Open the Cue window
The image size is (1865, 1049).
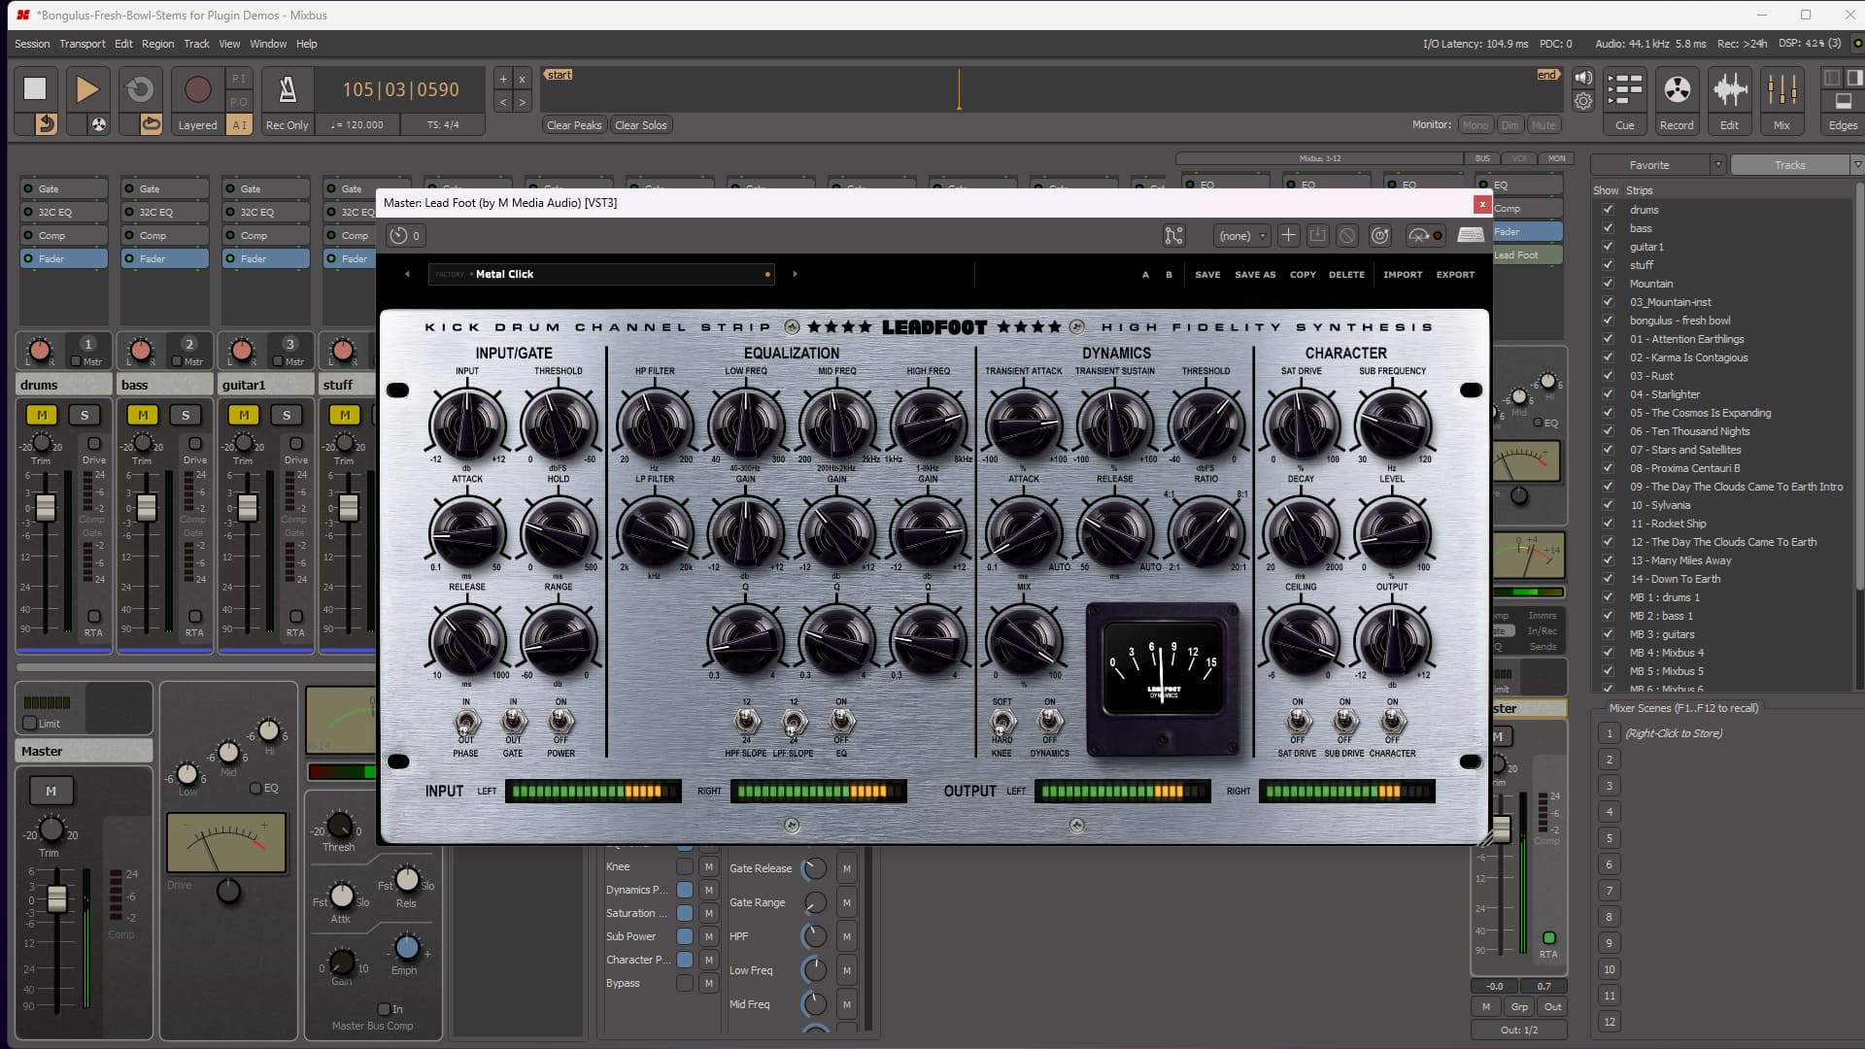1625,100
